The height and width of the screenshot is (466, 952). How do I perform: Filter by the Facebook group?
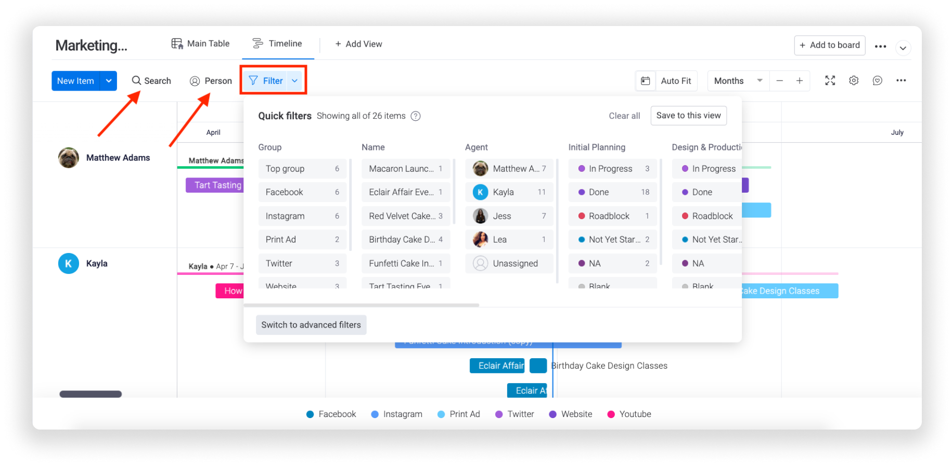pyautogui.click(x=302, y=192)
